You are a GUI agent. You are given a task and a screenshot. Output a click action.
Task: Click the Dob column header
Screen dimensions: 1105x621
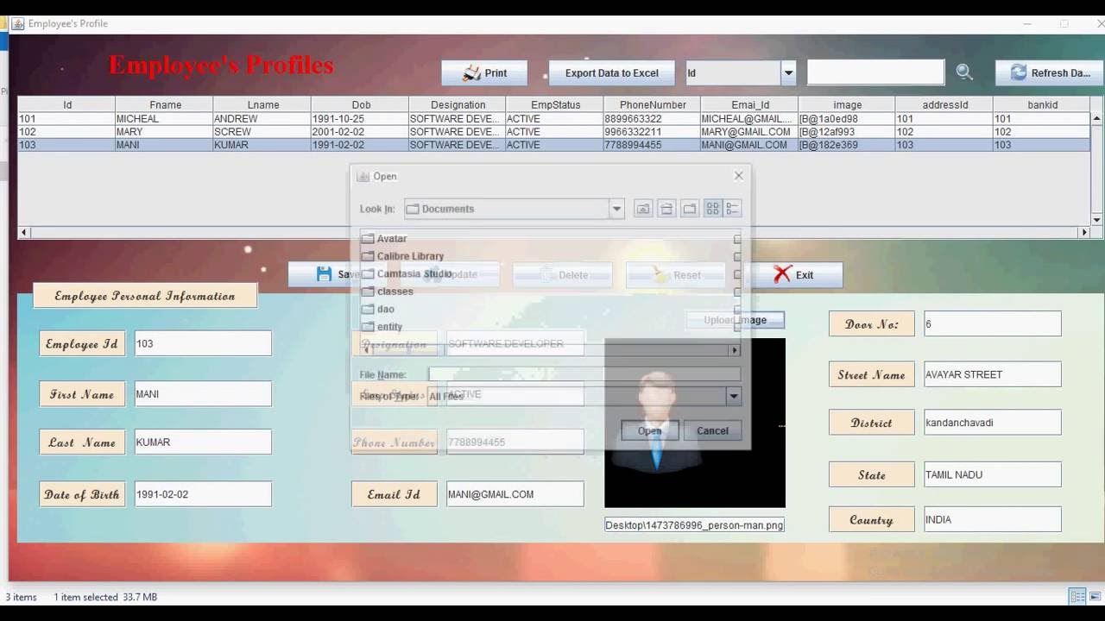coord(361,104)
